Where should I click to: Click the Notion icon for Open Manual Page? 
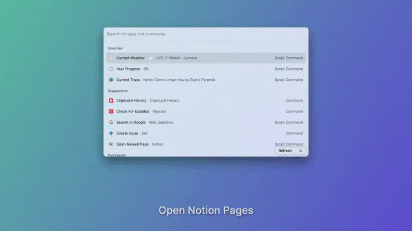click(x=111, y=144)
